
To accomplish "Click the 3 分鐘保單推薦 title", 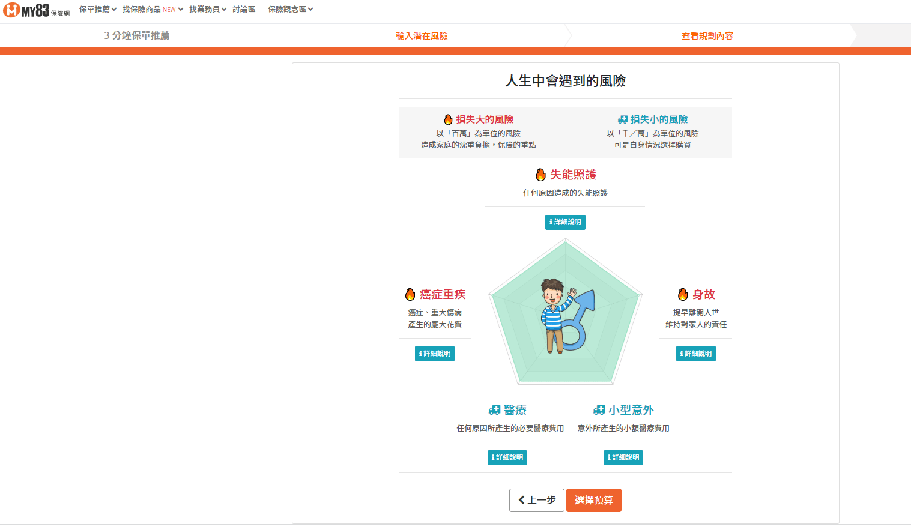I will 137,35.
